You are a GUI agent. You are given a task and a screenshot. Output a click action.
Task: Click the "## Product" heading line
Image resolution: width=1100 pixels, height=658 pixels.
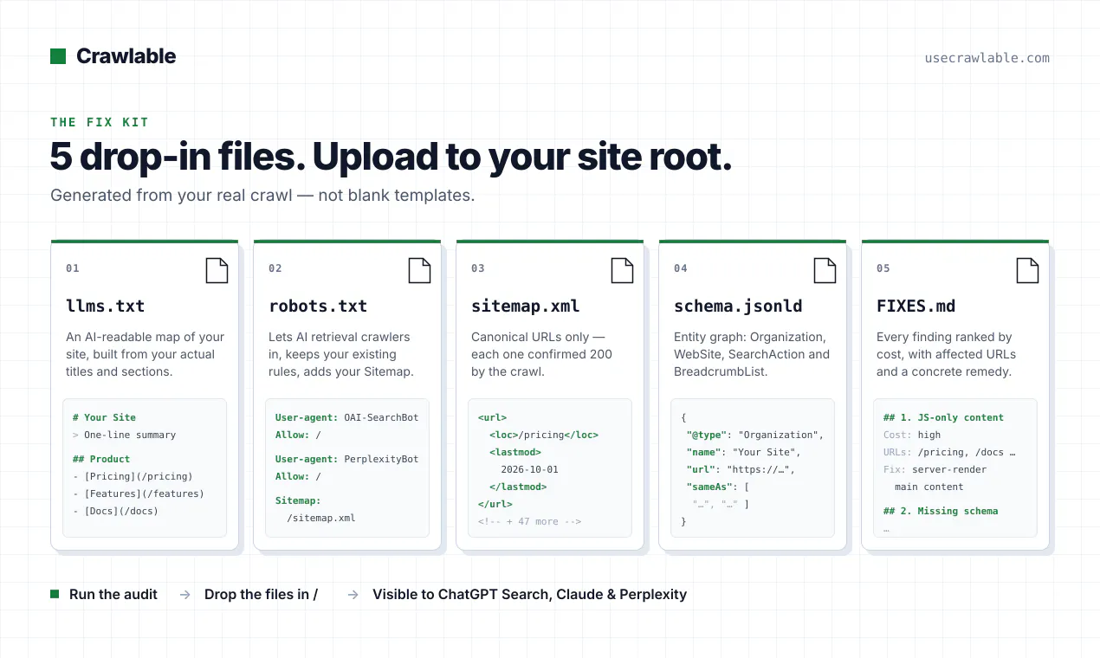(x=101, y=459)
